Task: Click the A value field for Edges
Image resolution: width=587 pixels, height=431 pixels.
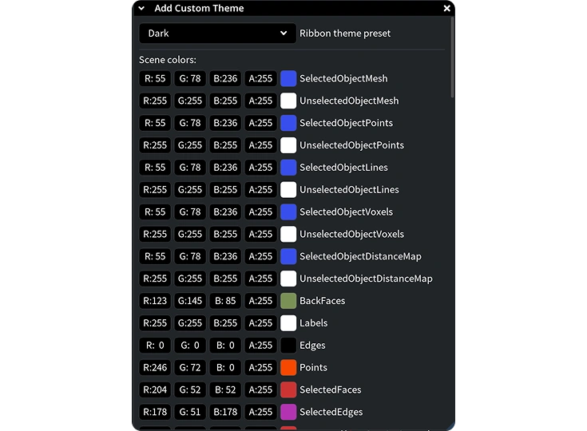Action: click(x=260, y=346)
